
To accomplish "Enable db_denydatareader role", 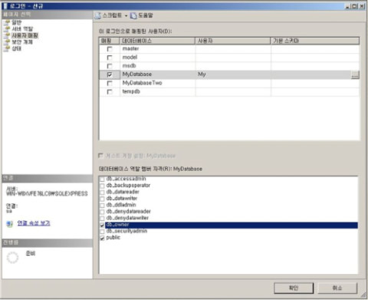I will [x=102, y=212].
